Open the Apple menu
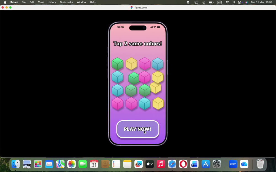276x172 pixels. click(x=5, y=2)
